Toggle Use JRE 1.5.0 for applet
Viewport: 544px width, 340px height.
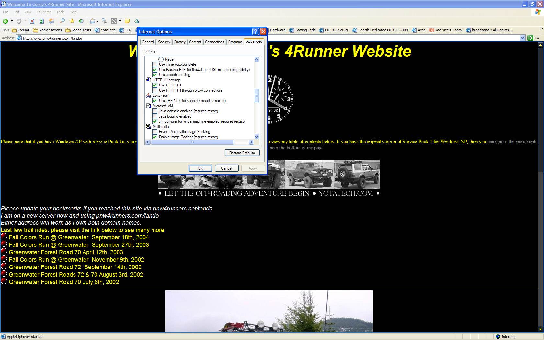155,101
